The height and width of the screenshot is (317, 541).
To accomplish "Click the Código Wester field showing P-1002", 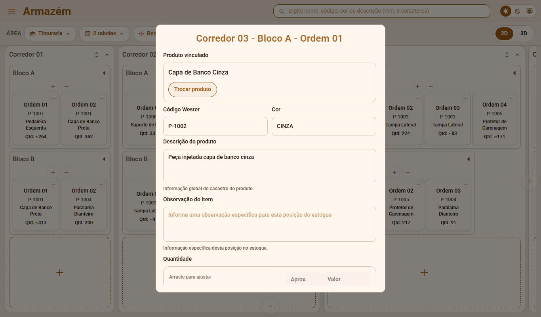I will [215, 126].
